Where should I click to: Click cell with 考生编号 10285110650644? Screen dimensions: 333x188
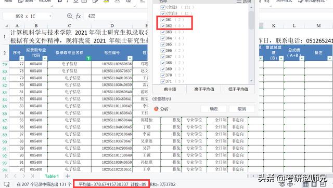pyautogui.click(x=112, y=120)
